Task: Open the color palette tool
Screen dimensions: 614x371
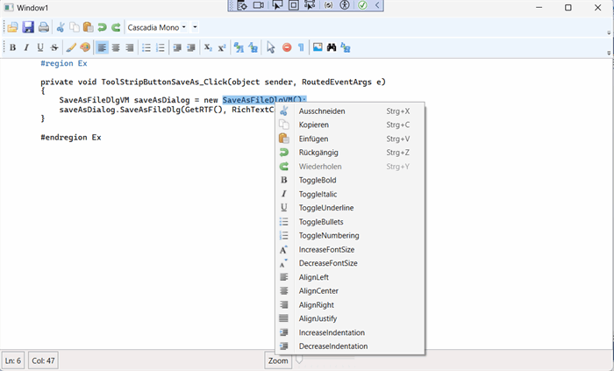Action: coord(85,47)
